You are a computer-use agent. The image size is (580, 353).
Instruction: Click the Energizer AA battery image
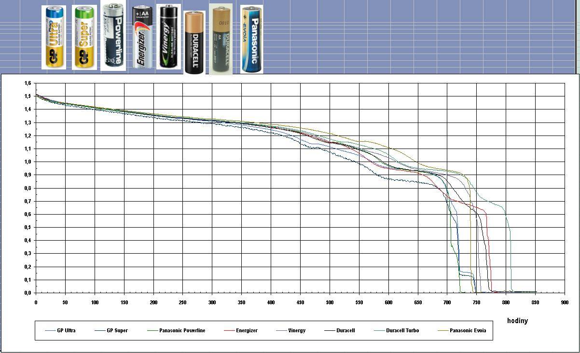pos(142,38)
